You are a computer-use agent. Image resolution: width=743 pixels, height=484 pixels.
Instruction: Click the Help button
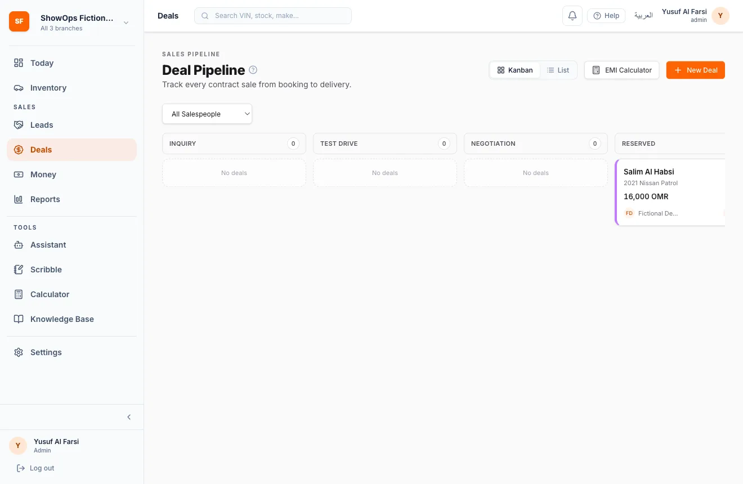click(x=606, y=16)
